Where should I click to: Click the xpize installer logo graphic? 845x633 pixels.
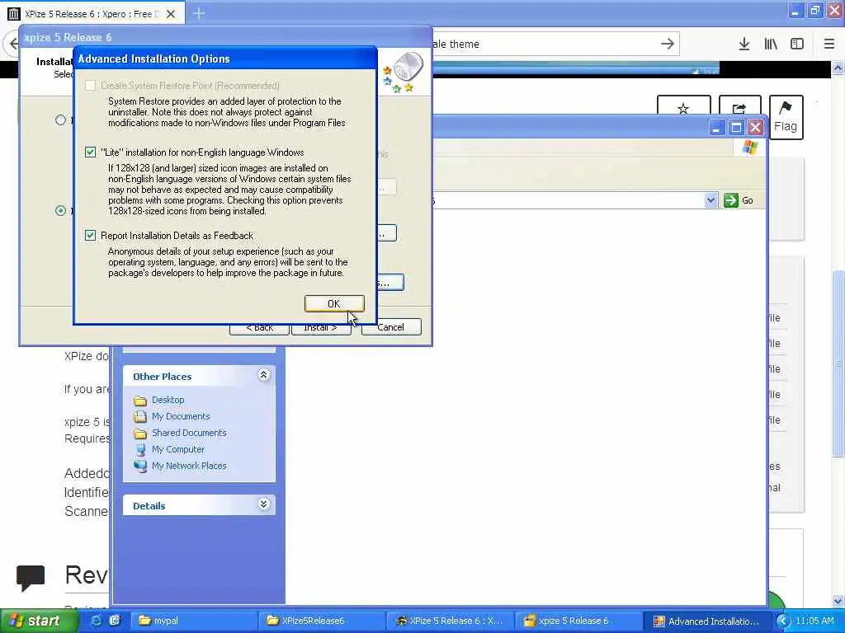(x=404, y=73)
